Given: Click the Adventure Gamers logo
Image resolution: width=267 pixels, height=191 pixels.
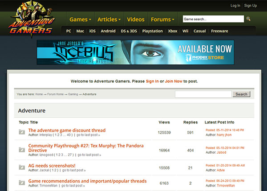Looking at the screenshot, I should (x=32, y=19).
